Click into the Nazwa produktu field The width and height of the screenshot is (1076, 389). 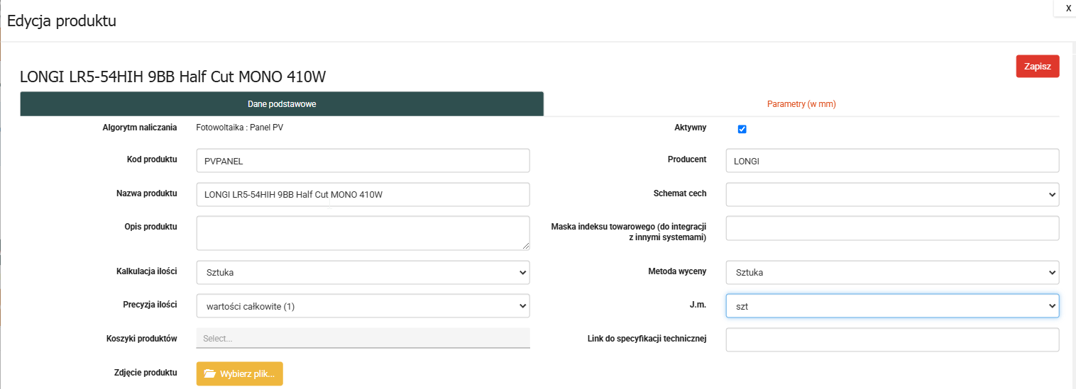(363, 195)
